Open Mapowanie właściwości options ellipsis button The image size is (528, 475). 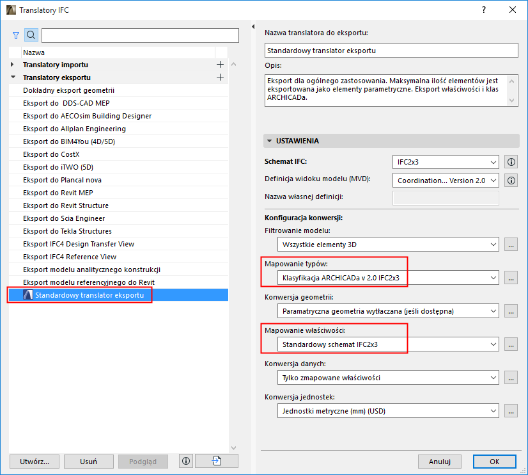(511, 344)
